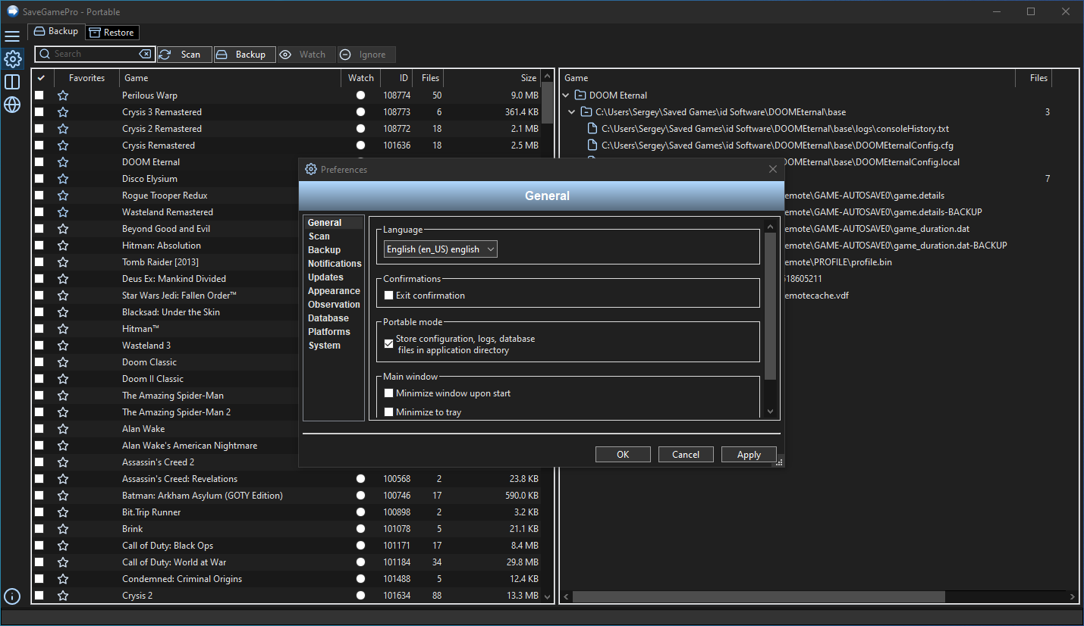The width and height of the screenshot is (1084, 626).
Task: Toggle watch dot for Bit.Trip Runner
Action: point(360,512)
